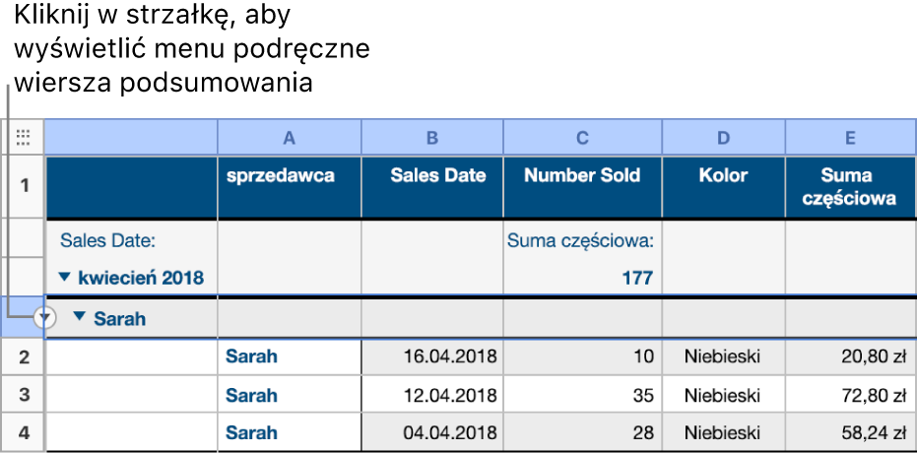Viewport: 917px width, 453px height.
Task: Select column C header
Action: point(582,137)
